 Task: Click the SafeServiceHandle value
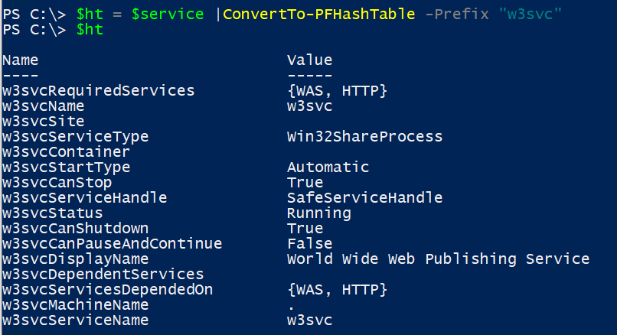(364, 198)
